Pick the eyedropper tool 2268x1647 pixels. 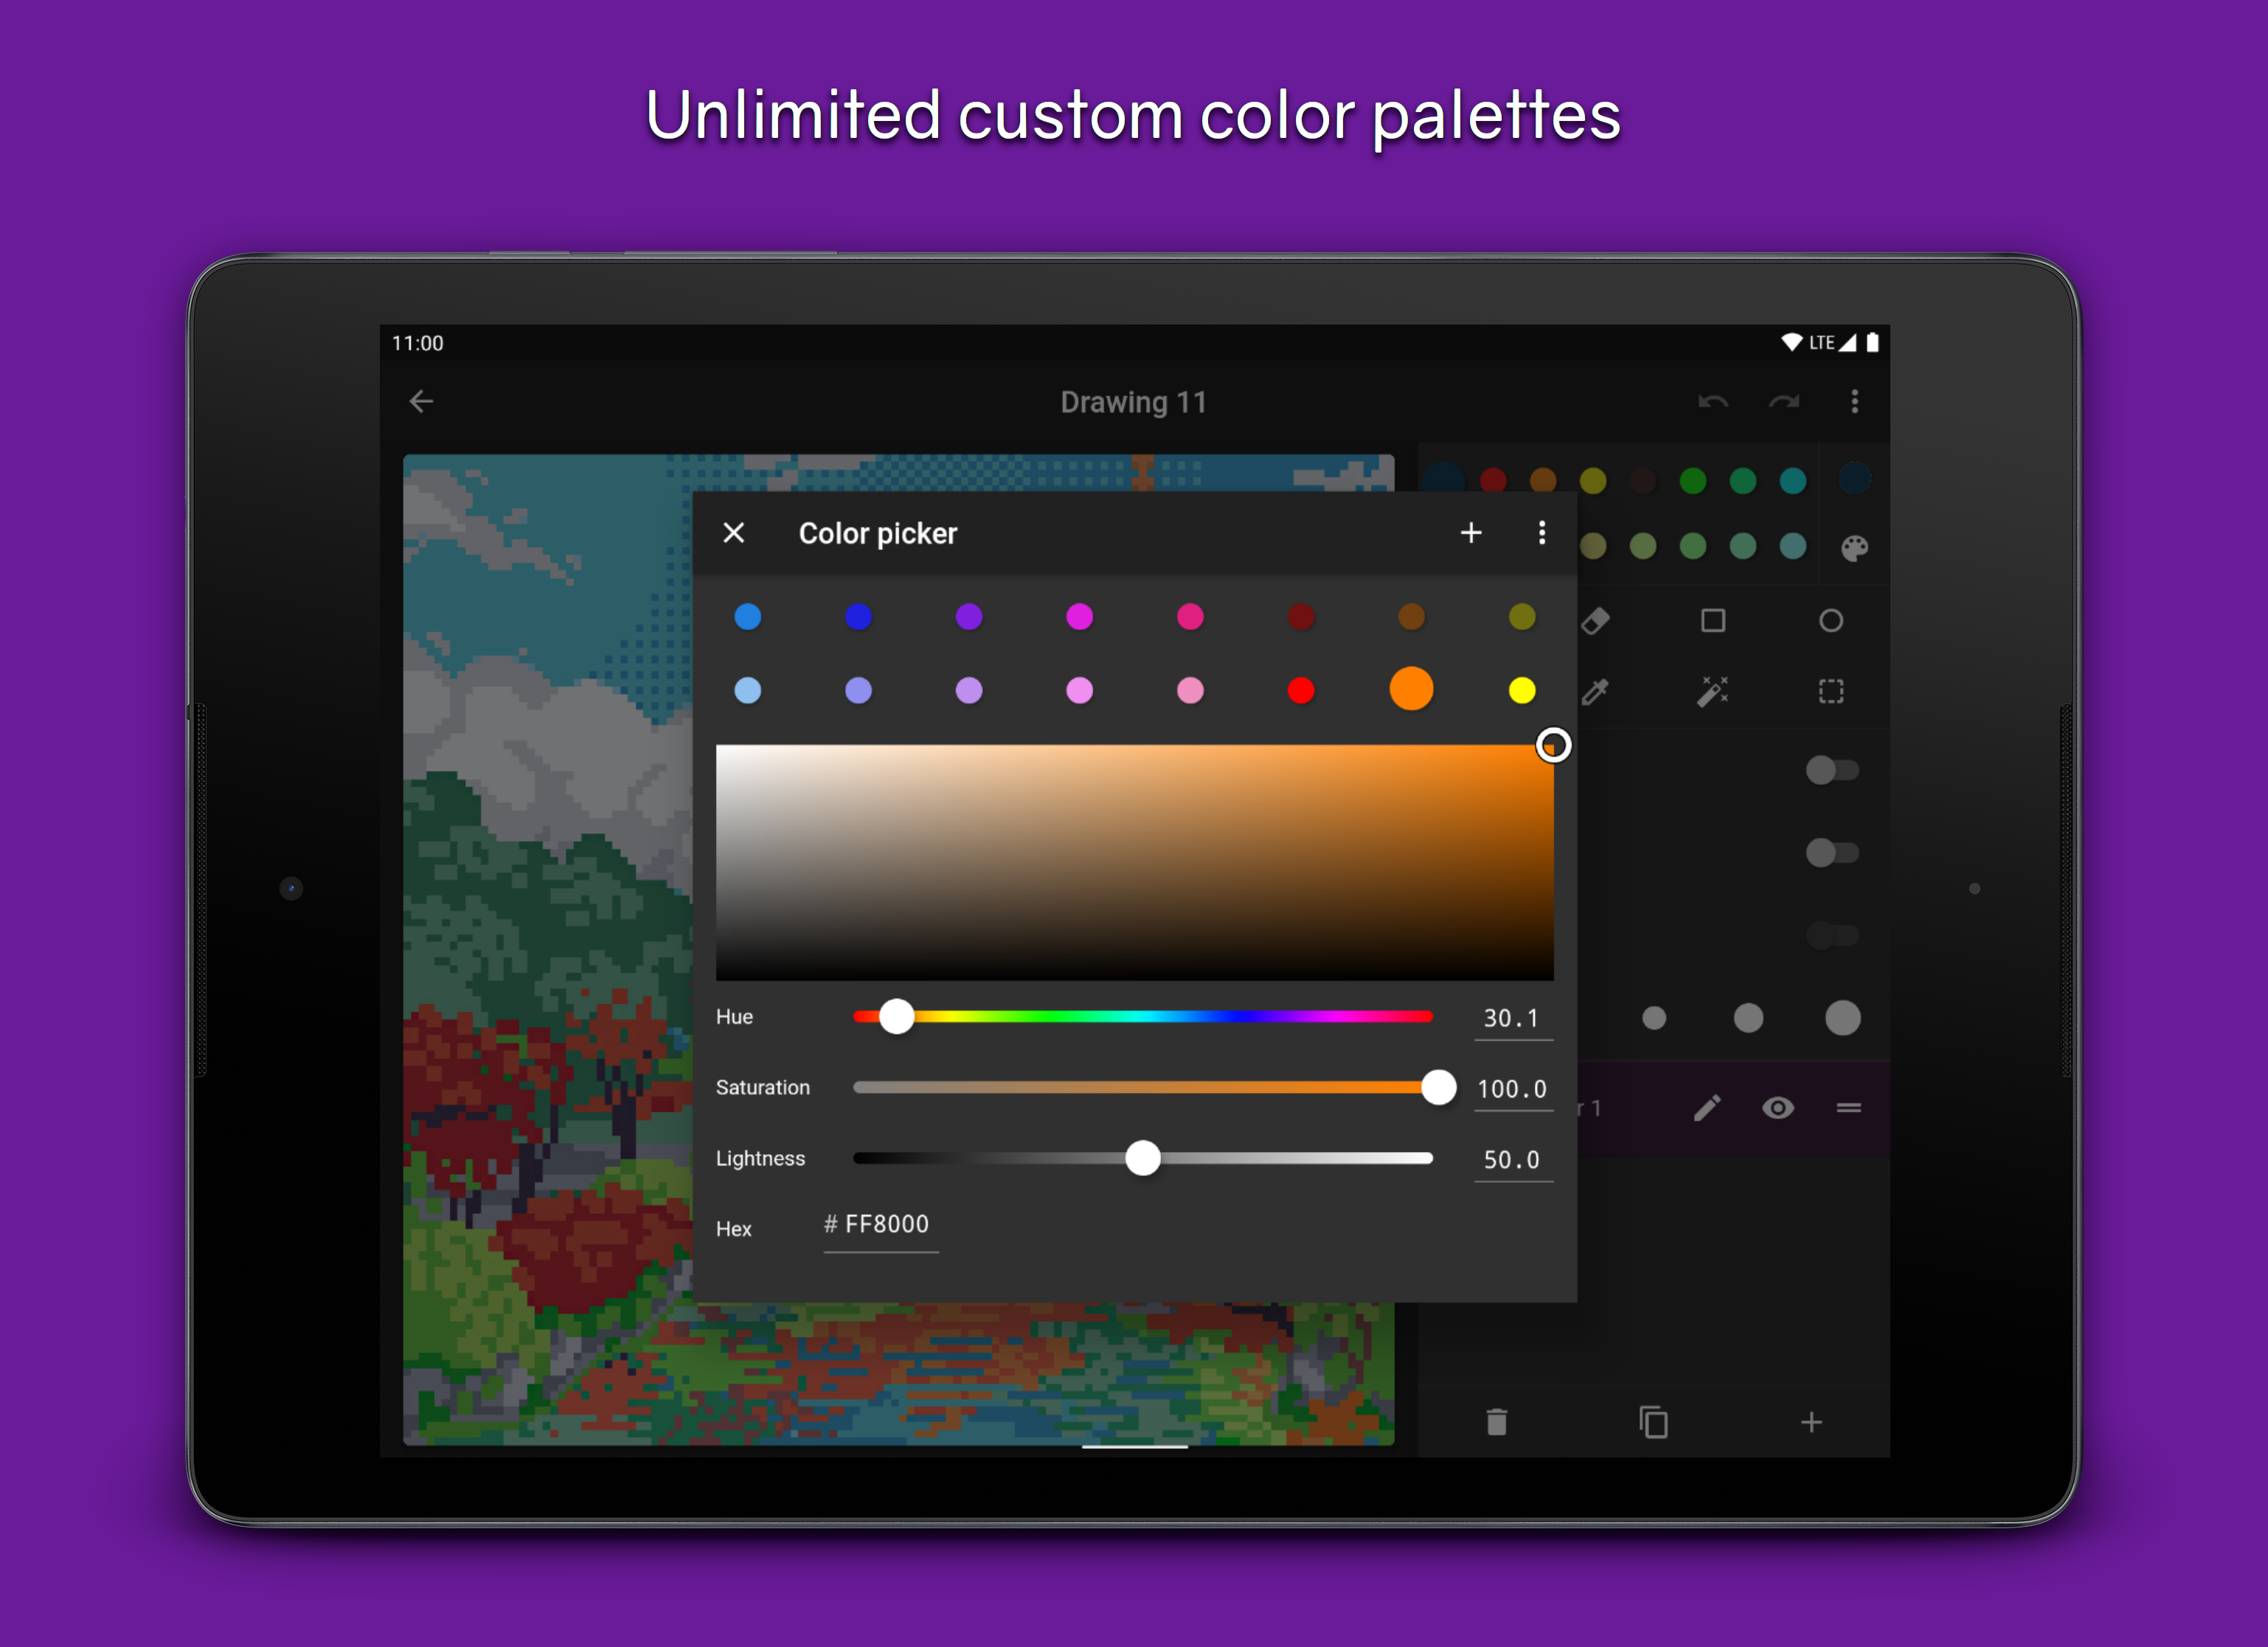coord(1596,691)
